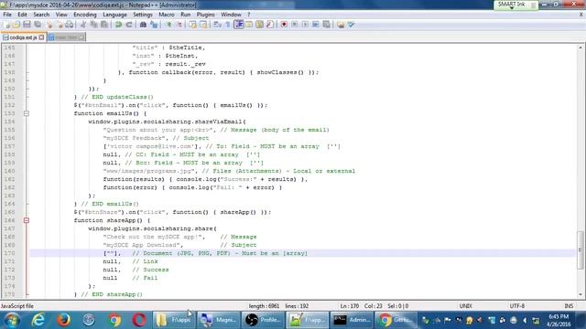Click "length : 6961" in the status bar
The image size is (586, 329).
click(x=264, y=306)
